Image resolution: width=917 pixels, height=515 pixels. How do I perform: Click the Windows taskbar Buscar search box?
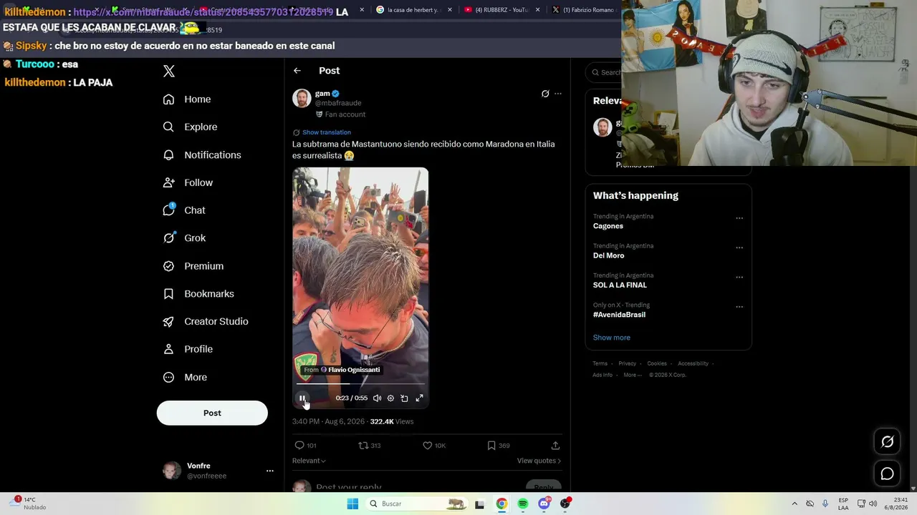pos(417,504)
